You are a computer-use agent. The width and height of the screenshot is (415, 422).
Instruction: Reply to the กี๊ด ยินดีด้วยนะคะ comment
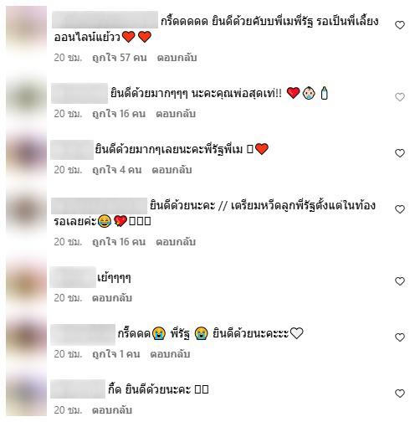[x=112, y=410]
